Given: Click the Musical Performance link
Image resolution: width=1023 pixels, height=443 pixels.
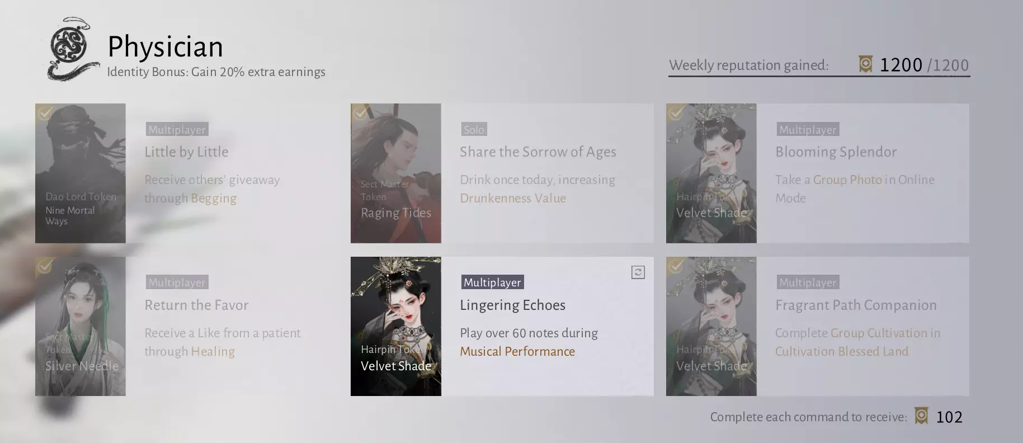Looking at the screenshot, I should (x=517, y=351).
